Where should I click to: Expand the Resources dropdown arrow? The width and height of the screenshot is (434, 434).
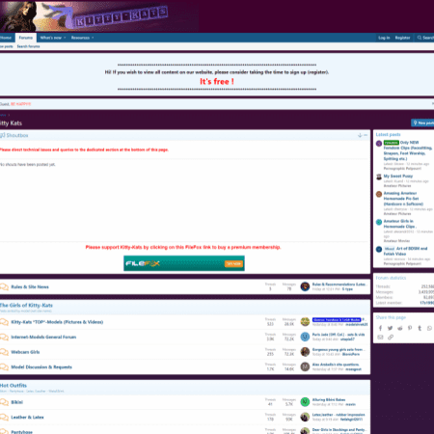point(93,38)
